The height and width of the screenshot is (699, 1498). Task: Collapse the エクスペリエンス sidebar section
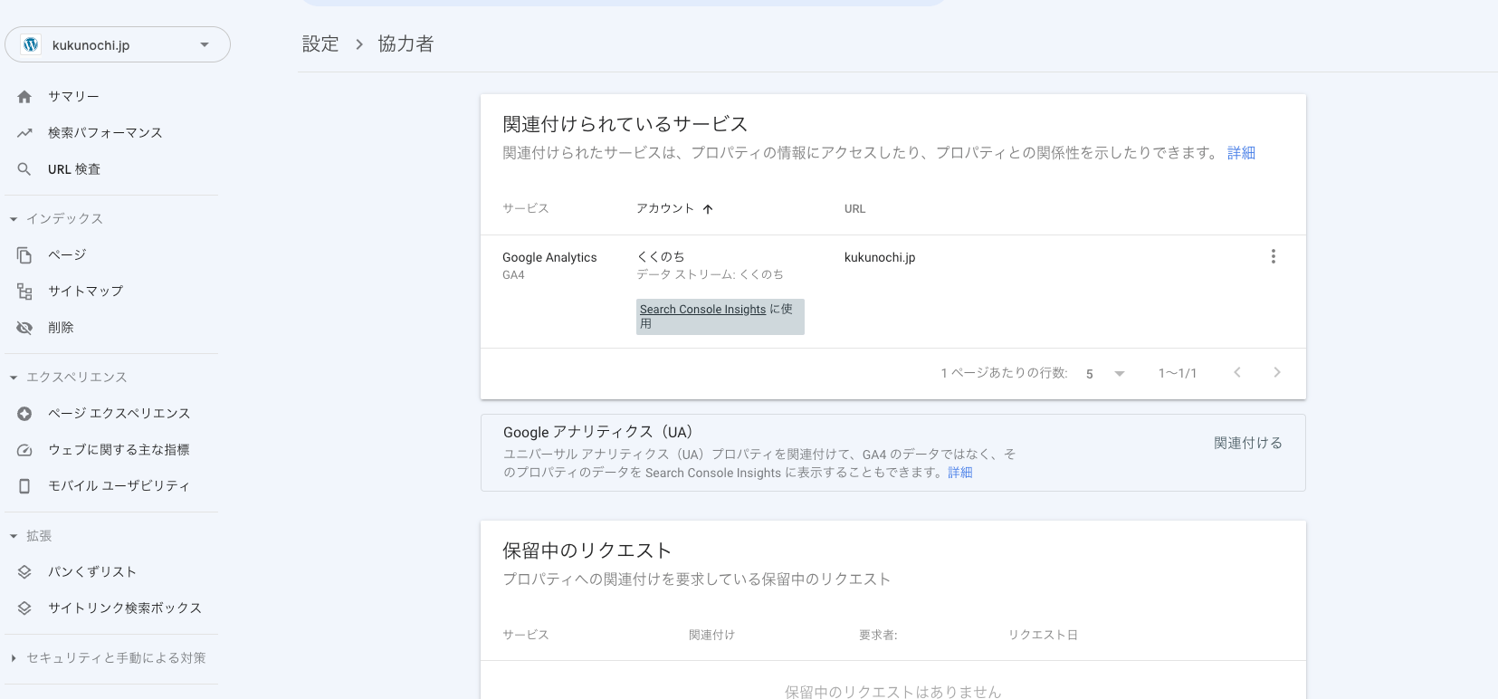[14, 378]
